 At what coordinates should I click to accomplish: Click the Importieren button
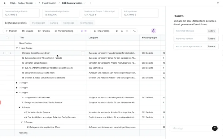[x=102, y=31]
